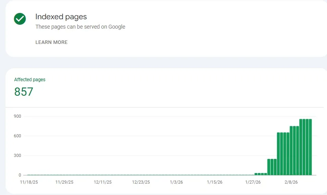Click the 12/11/25 date axis label

(x=102, y=182)
